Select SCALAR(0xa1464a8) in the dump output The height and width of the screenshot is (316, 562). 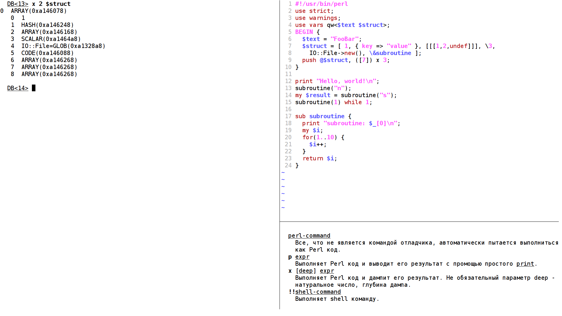coord(51,39)
